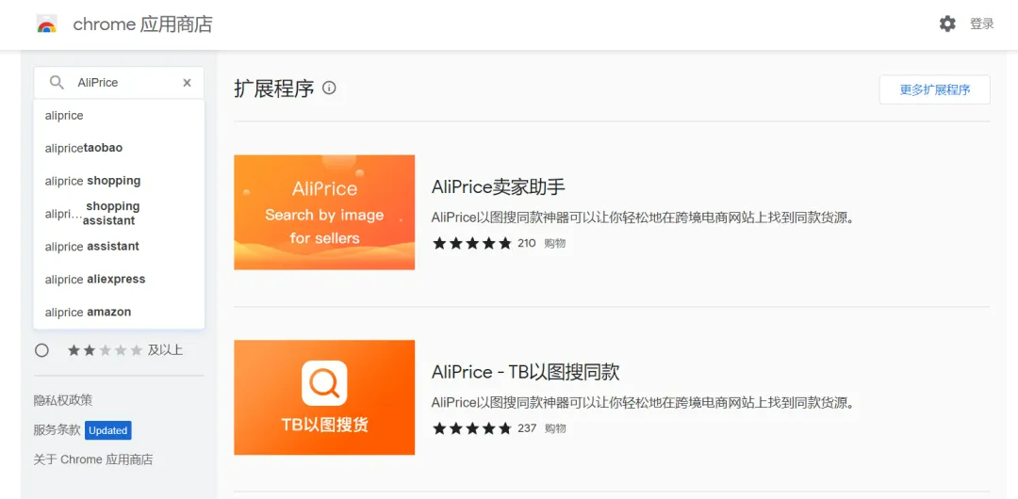Open the 服务条款 link
Image resolution: width=1018 pixels, height=499 pixels.
(x=57, y=430)
